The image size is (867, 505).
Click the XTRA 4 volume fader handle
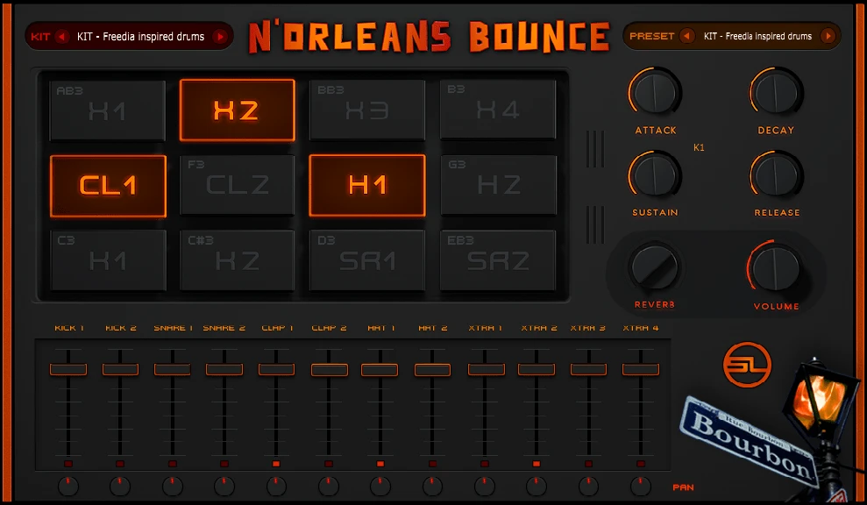point(640,369)
